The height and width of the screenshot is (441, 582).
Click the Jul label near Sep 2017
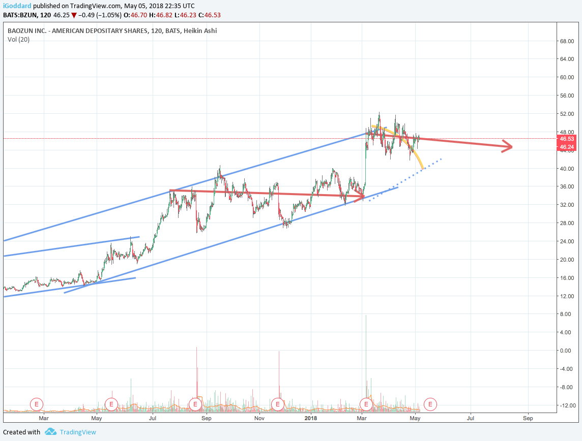[152, 418]
